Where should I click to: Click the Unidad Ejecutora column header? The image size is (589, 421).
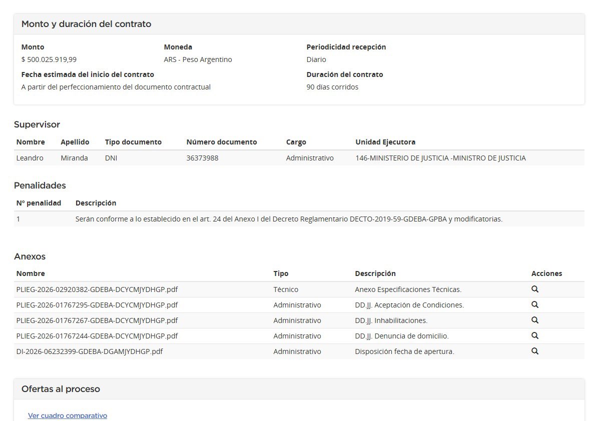[x=385, y=142]
